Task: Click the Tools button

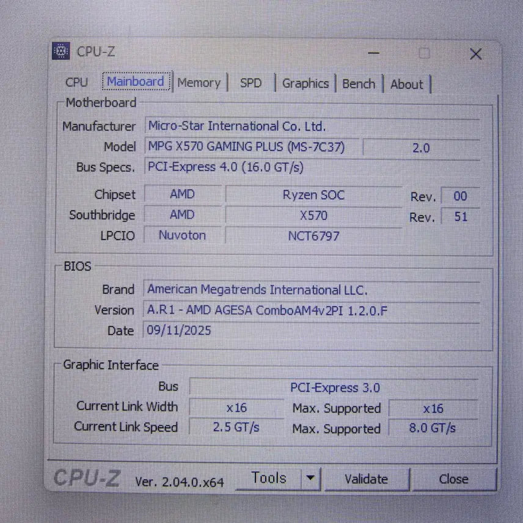Action: click(x=268, y=478)
